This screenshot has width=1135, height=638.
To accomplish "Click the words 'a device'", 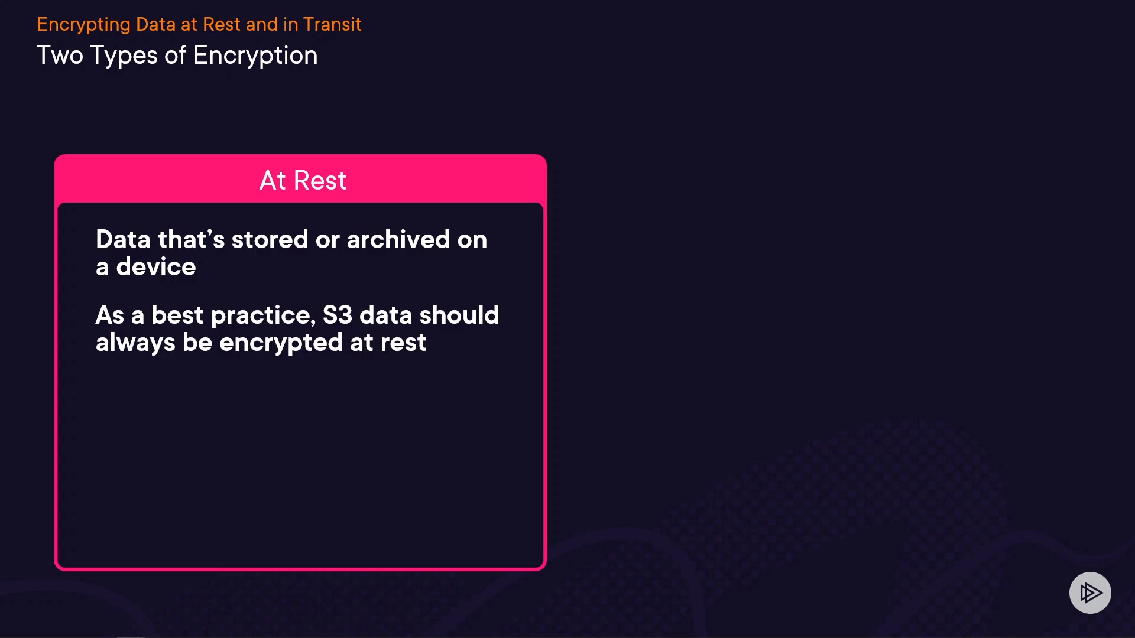I will coord(145,267).
